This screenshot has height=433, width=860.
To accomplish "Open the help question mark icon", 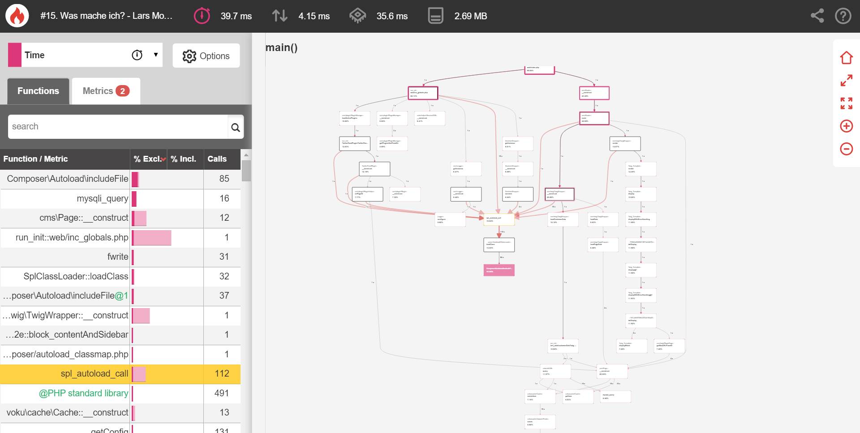I will (843, 16).
